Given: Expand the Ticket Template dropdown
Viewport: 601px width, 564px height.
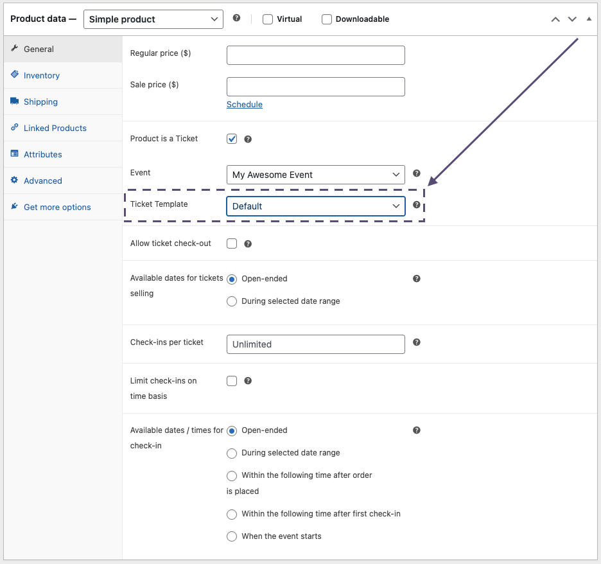Looking at the screenshot, I should tap(315, 206).
